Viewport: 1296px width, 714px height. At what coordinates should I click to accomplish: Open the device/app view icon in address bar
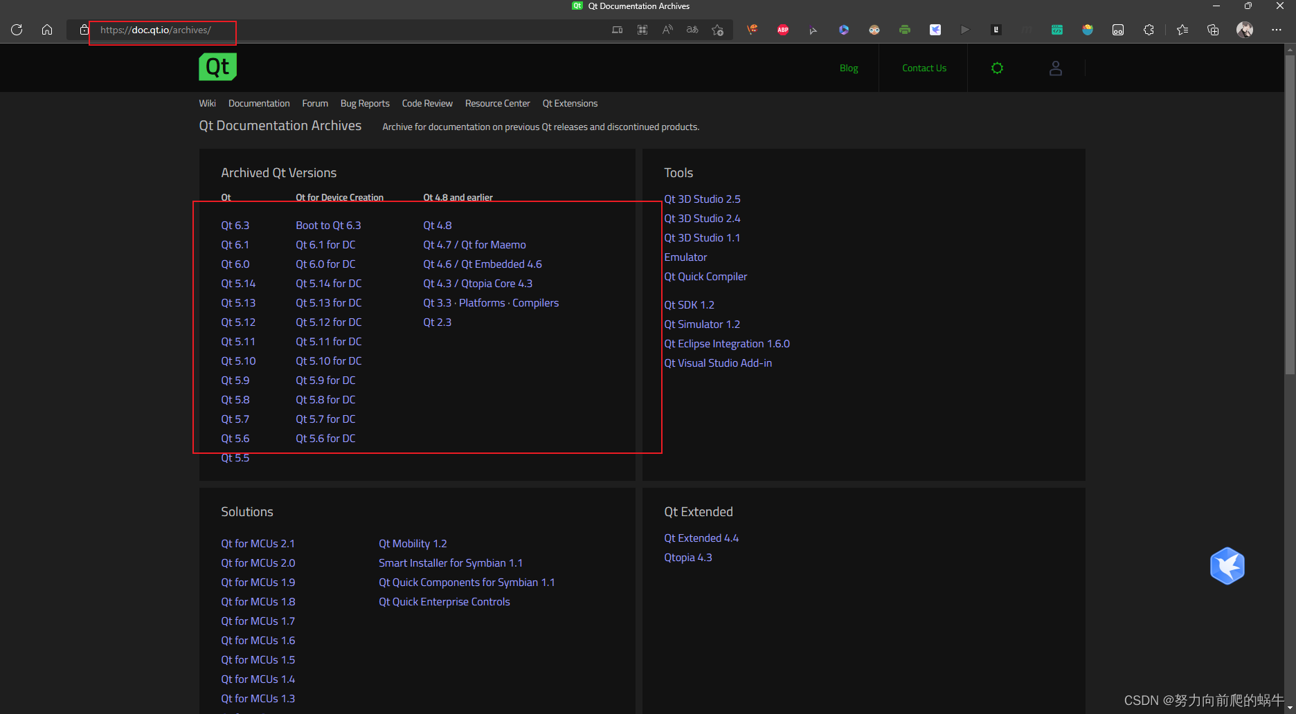(618, 30)
